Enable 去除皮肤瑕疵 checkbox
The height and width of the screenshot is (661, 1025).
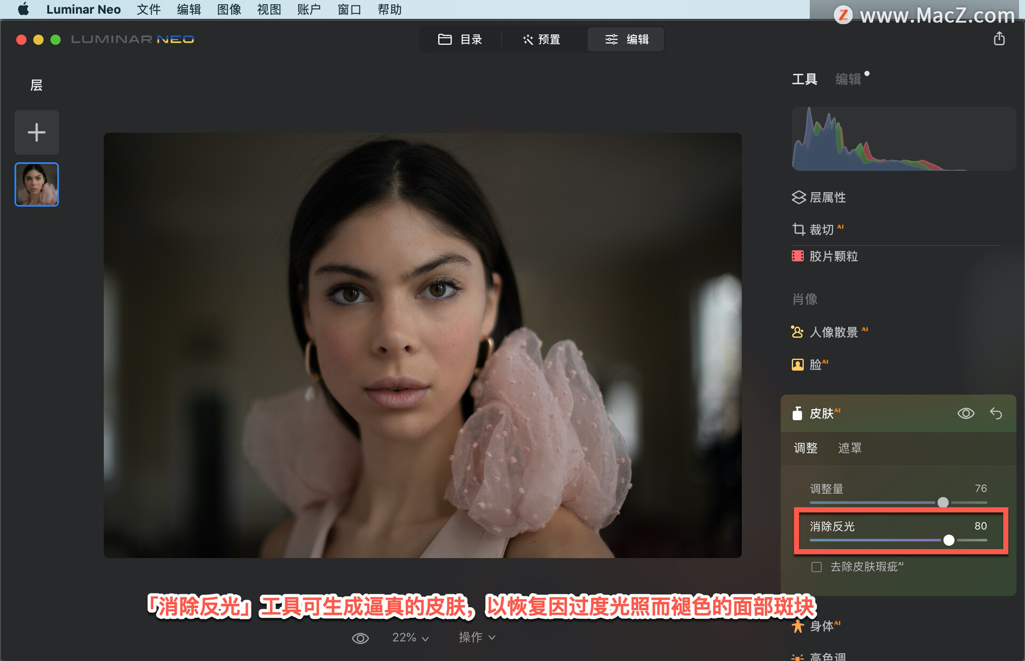pyautogui.click(x=816, y=567)
